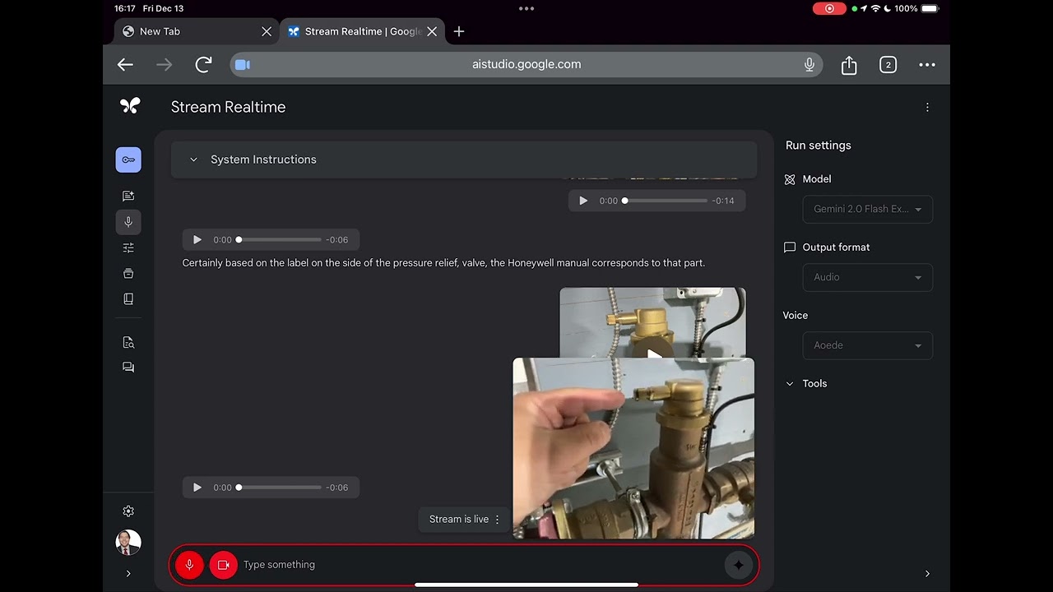
Task: Click the aistudio.google.com address bar
Action: (x=526, y=64)
